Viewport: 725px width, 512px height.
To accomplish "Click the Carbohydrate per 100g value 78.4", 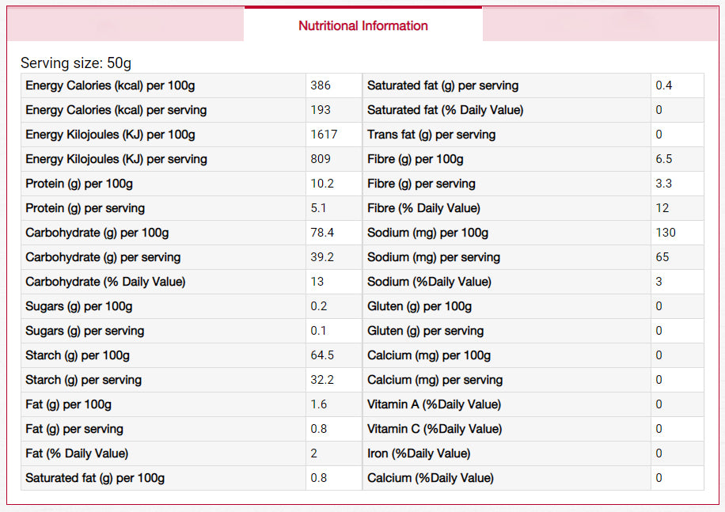I will pos(322,233).
